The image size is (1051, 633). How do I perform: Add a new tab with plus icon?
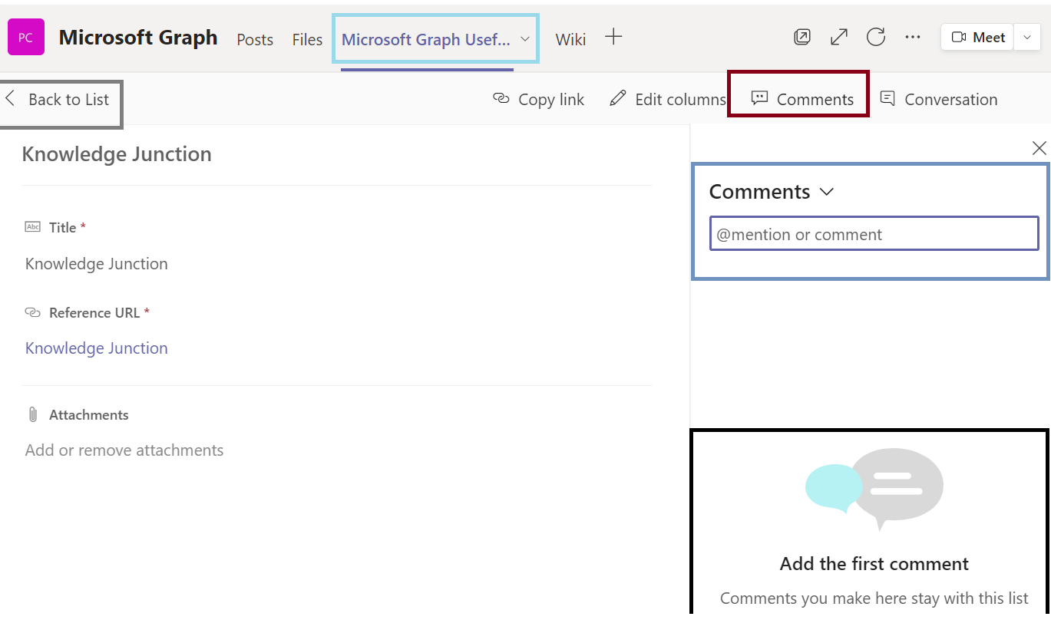tap(613, 37)
